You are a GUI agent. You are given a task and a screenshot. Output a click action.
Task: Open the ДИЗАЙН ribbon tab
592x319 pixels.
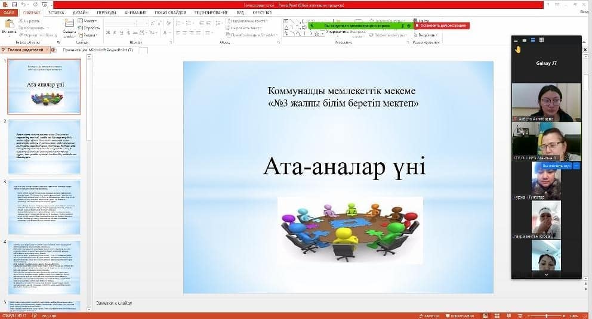click(79, 12)
